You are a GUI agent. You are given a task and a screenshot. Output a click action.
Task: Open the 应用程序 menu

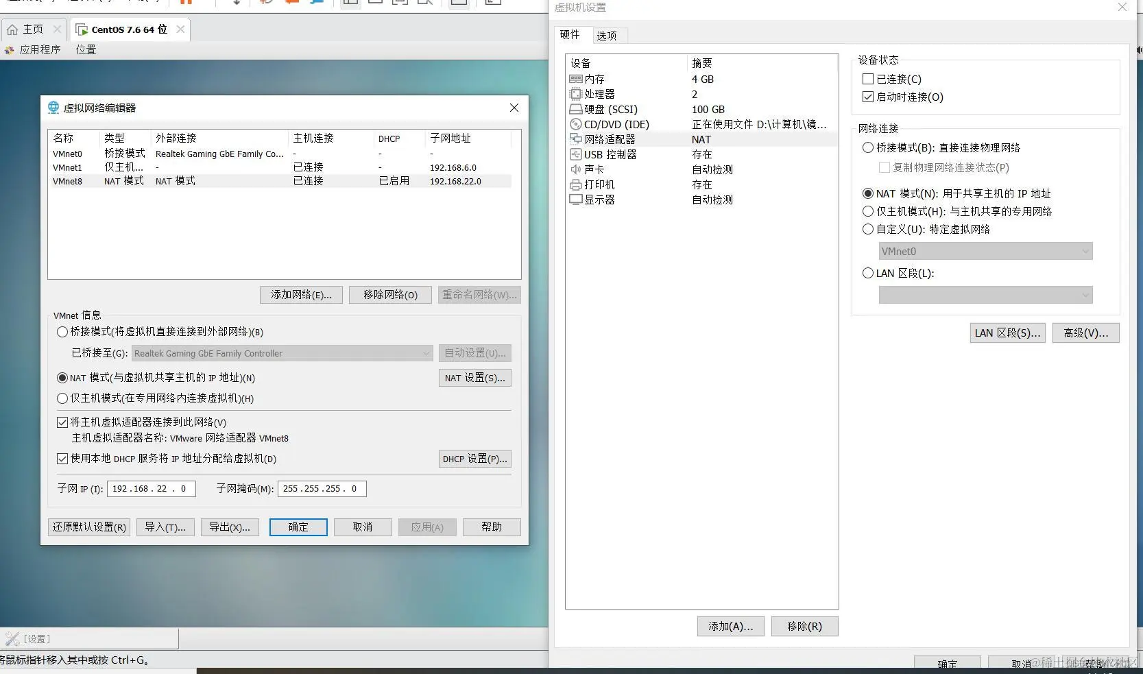(40, 49)
